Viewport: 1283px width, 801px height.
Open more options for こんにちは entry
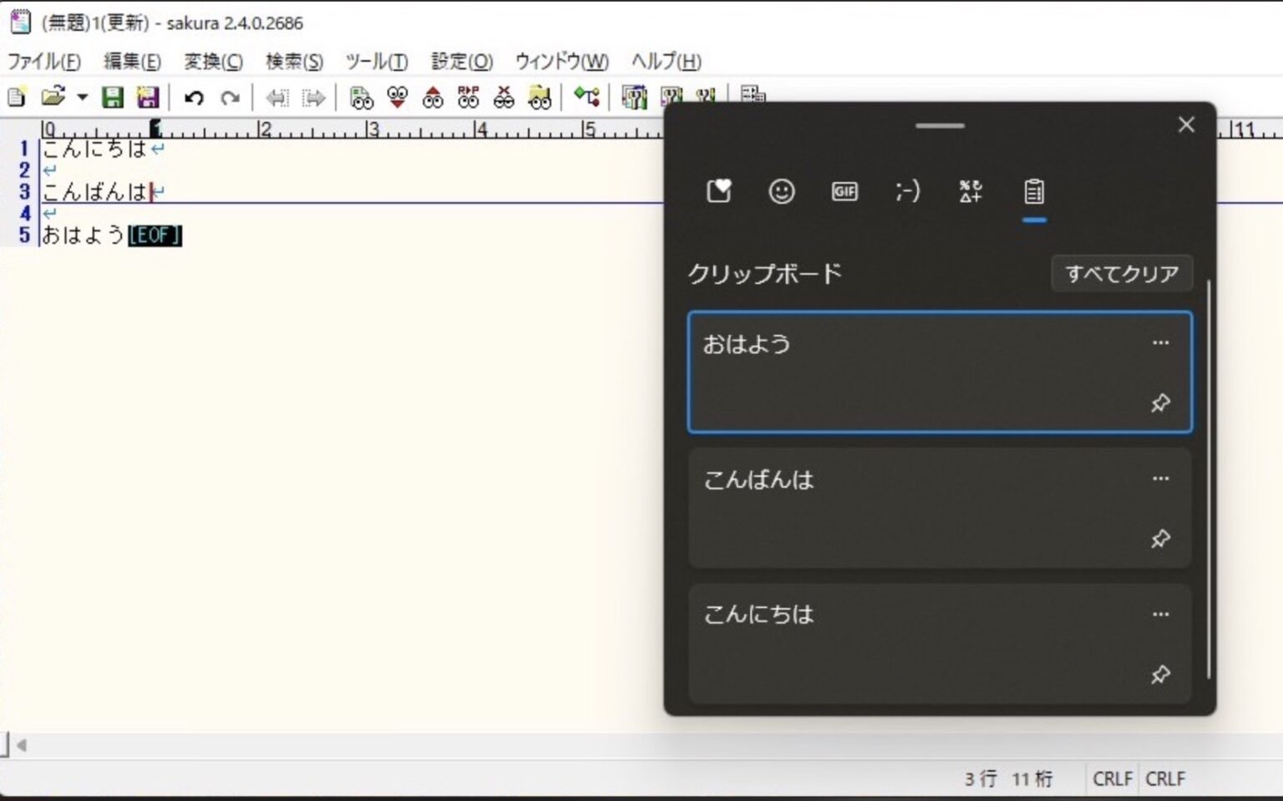[x=1160, y=614]
